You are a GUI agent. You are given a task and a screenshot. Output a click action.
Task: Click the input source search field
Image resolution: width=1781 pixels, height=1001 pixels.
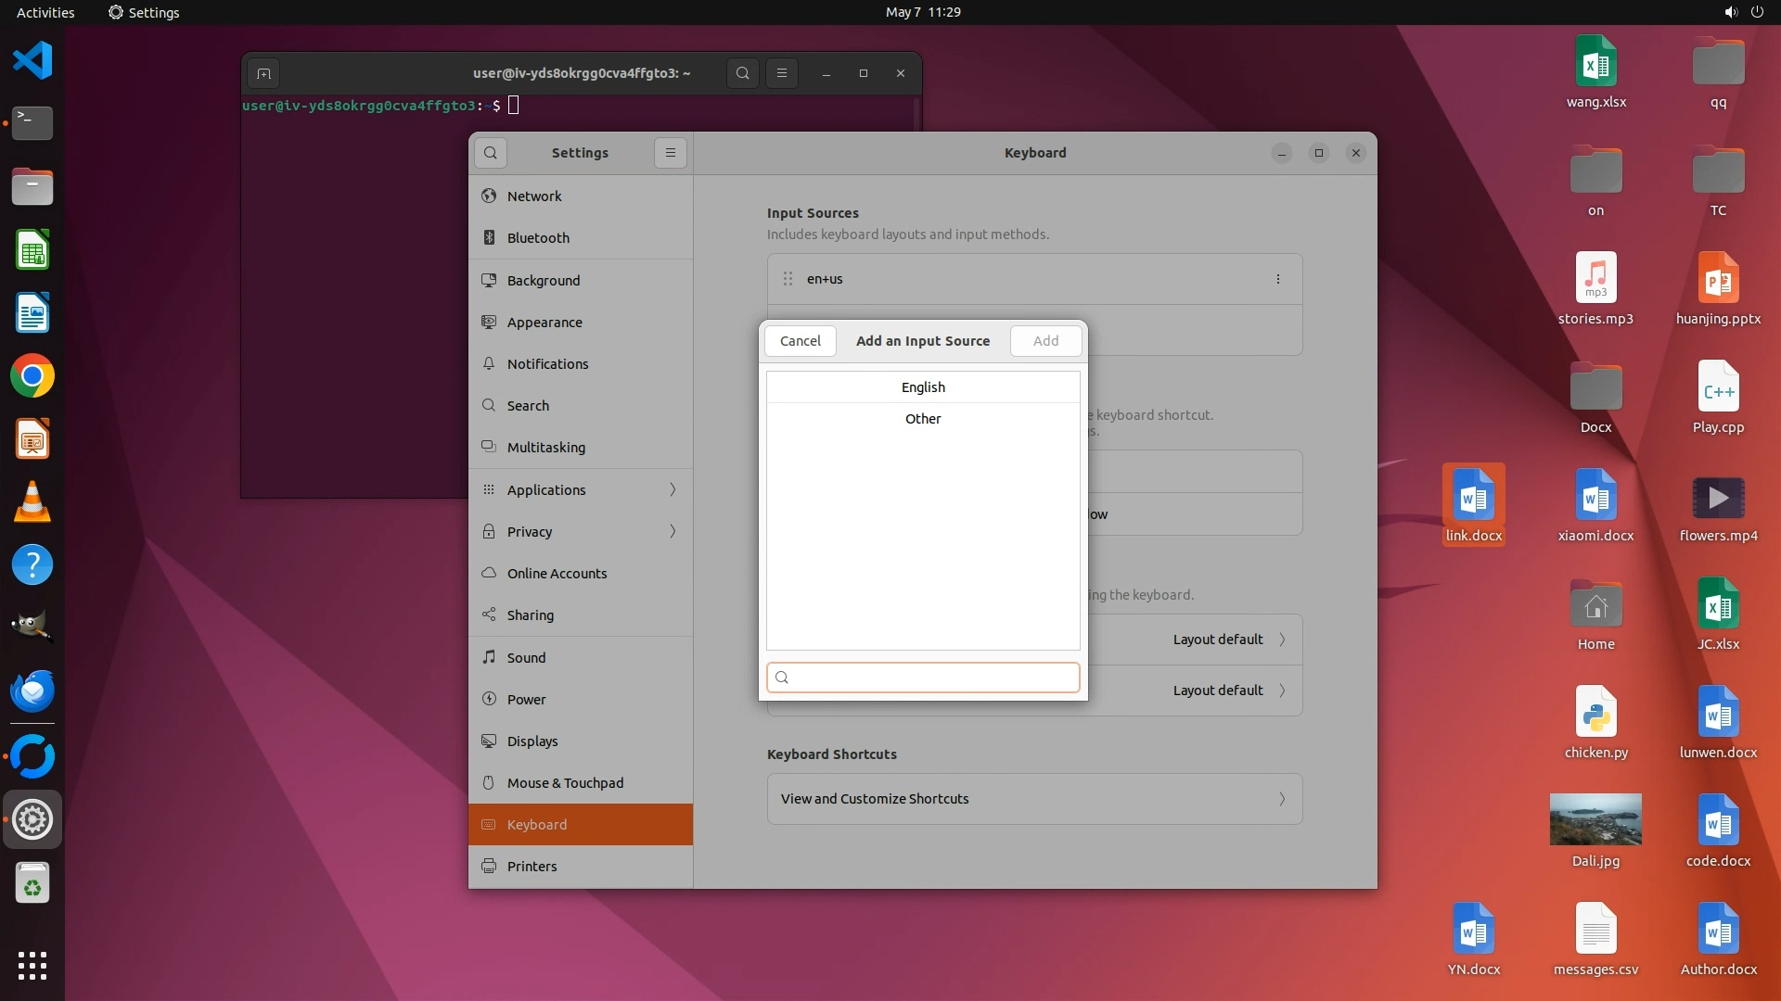pos(928,678)
